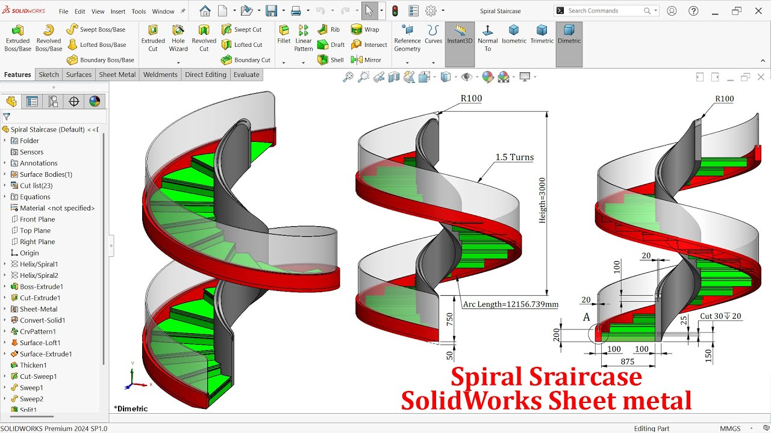Expand the Boss-Extrude1 feature
Image resolution: width=771 pixels, height=433 pixels.
coord(5,287)
